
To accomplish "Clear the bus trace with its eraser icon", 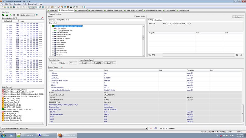I will [42, 18].
